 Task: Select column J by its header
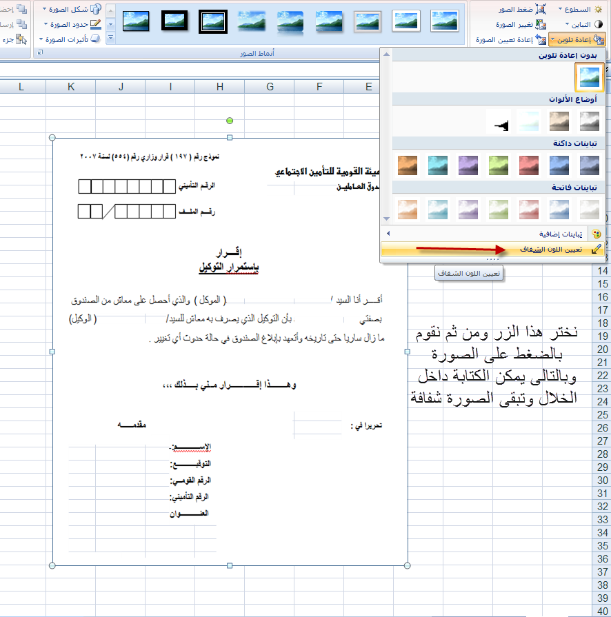tap(121, 87)
